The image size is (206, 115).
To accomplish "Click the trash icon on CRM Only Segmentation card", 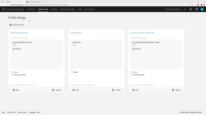I will tap(53, 90).
